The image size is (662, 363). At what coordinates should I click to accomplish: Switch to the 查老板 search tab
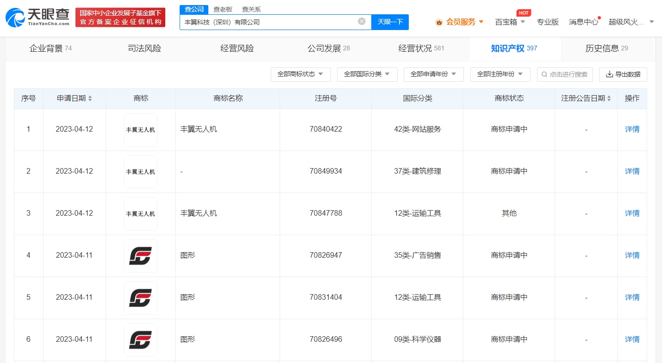[x=223, y=9]
